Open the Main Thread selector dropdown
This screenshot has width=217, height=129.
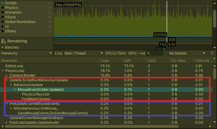coord(84,53)
